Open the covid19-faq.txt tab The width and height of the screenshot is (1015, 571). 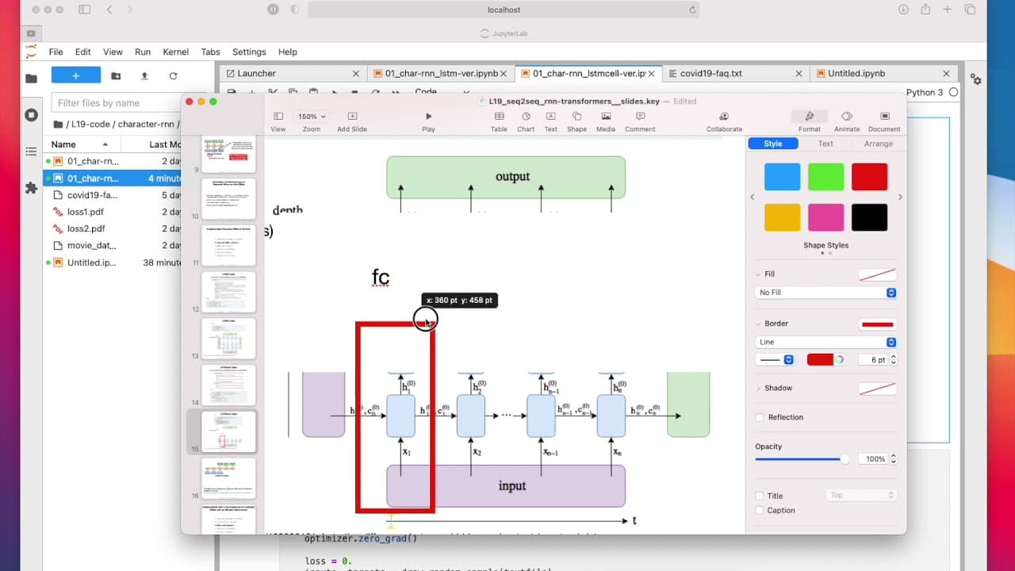pyautogui.click(x=710, y=73)
